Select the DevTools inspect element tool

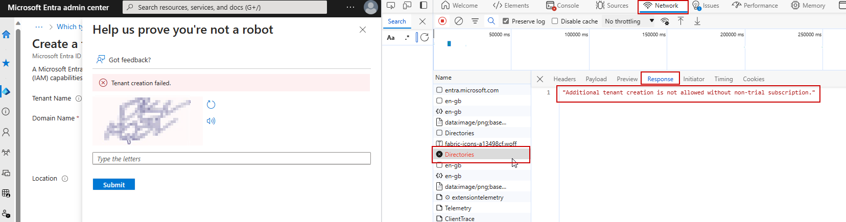(391, 6)
